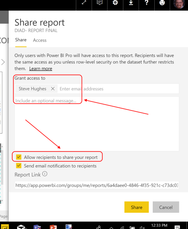The height and width of the screenshot is (229, 188).
Task: Click the Report Link info icon
Action: click(x=45, y=174)
